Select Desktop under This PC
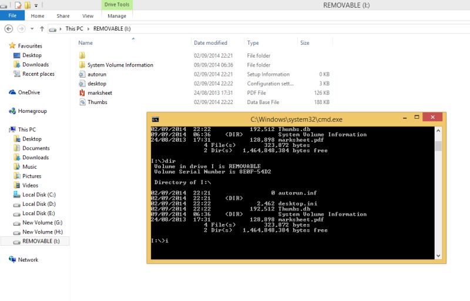 pos(32,139)
